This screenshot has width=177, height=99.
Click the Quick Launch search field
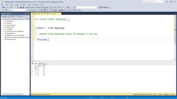click(x=153, y=1)
